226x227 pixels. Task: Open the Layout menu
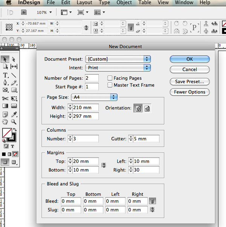[84, 3]
